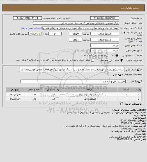Open the اطلاعات تماس خریدار link
This screenshot has height=162, width=147.
click(31, 28)
